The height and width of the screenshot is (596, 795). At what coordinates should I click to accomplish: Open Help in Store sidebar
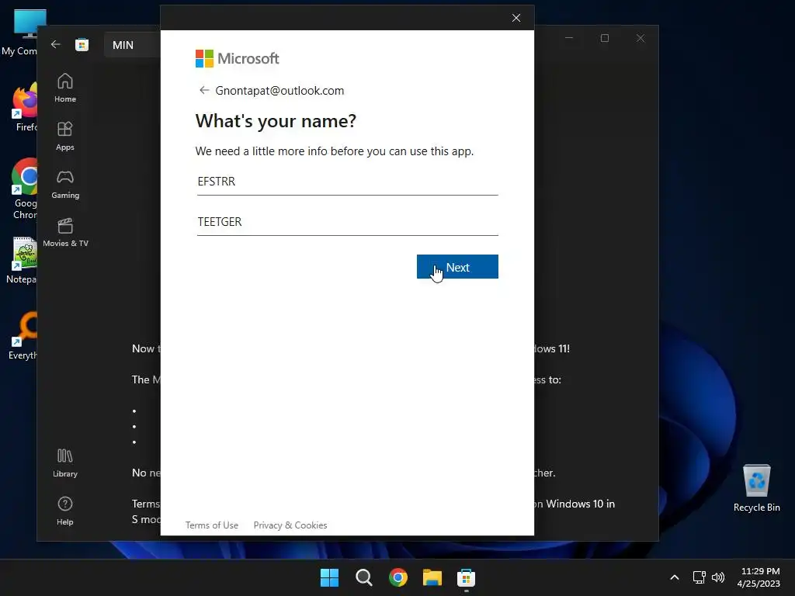tap(65, 511)
